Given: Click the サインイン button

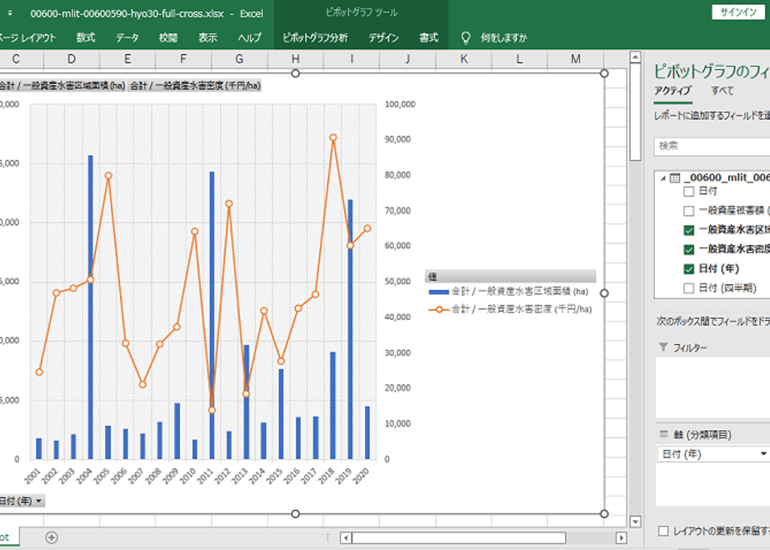Looking at the screenshot, I should pyautogui.click(x=738, y=12).
